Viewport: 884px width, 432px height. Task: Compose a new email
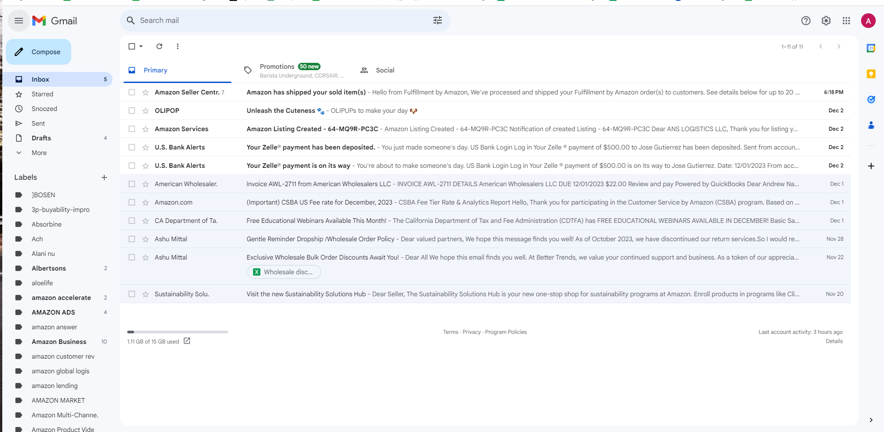[x=39, y=52]
